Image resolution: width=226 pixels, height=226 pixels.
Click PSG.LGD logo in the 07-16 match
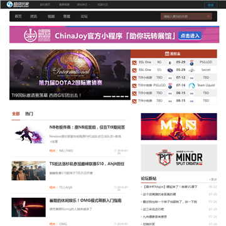click(170, 85)
